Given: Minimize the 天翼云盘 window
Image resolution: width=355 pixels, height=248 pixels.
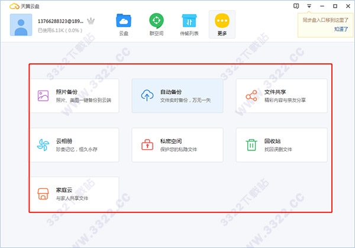Looking at the screenshot, I should (322, 7).
